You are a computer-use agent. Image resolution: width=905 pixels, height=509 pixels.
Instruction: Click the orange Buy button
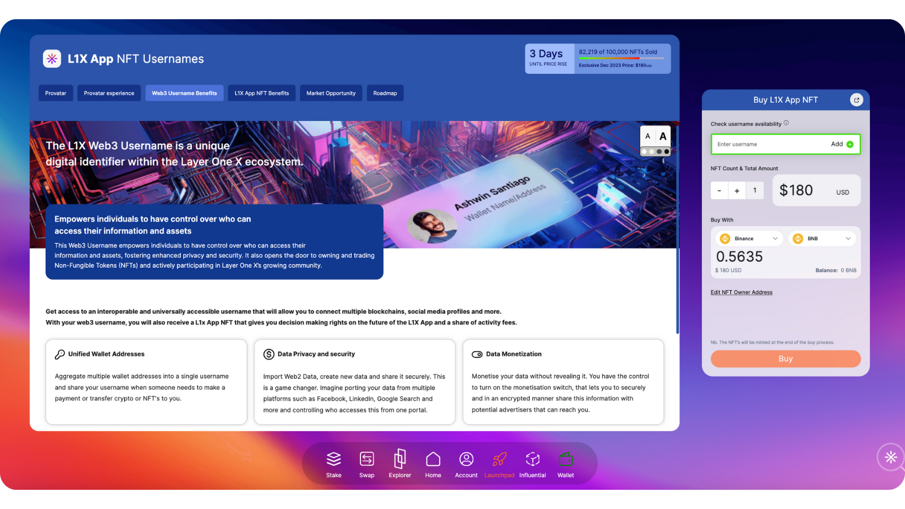786,359
